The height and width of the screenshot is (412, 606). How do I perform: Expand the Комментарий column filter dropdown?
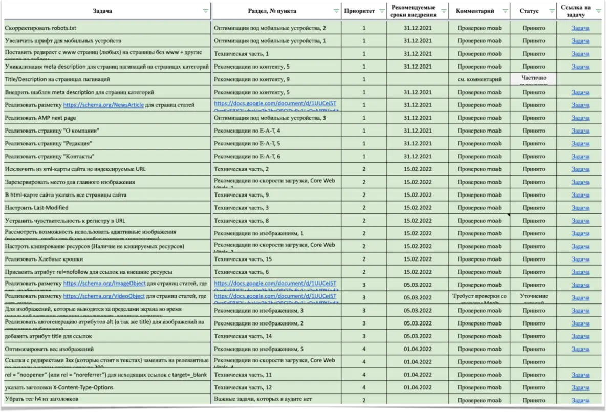tap(505, 11)
